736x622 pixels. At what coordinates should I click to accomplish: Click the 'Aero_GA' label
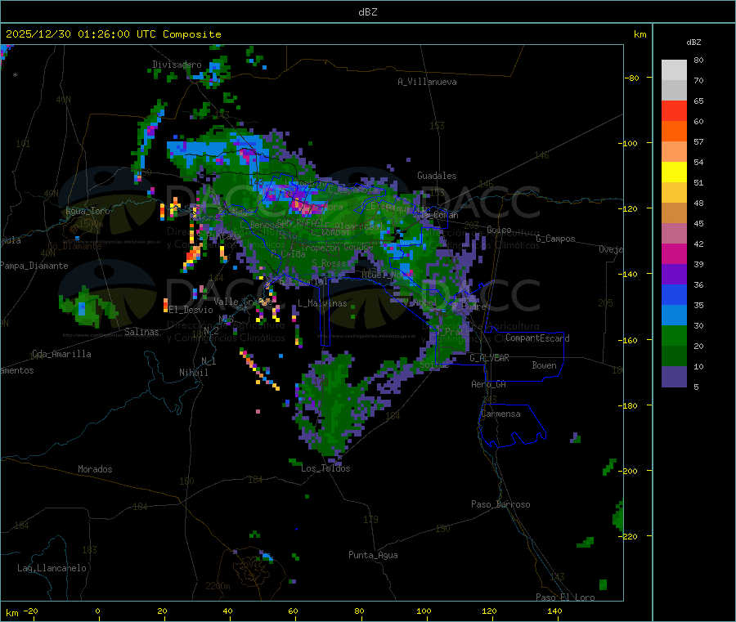(489, 384)
